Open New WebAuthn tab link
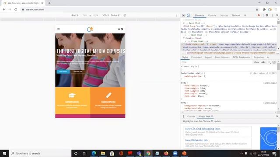The image size is (280, 157). point(196,140)
